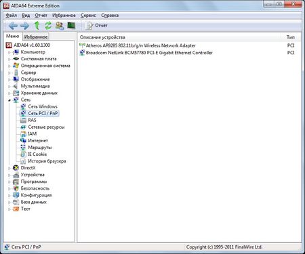Image resolution: width=305 pixels, height=254 pixels.
Task: Click the Компьютер icon in the tree
Action: pos(16,52)
